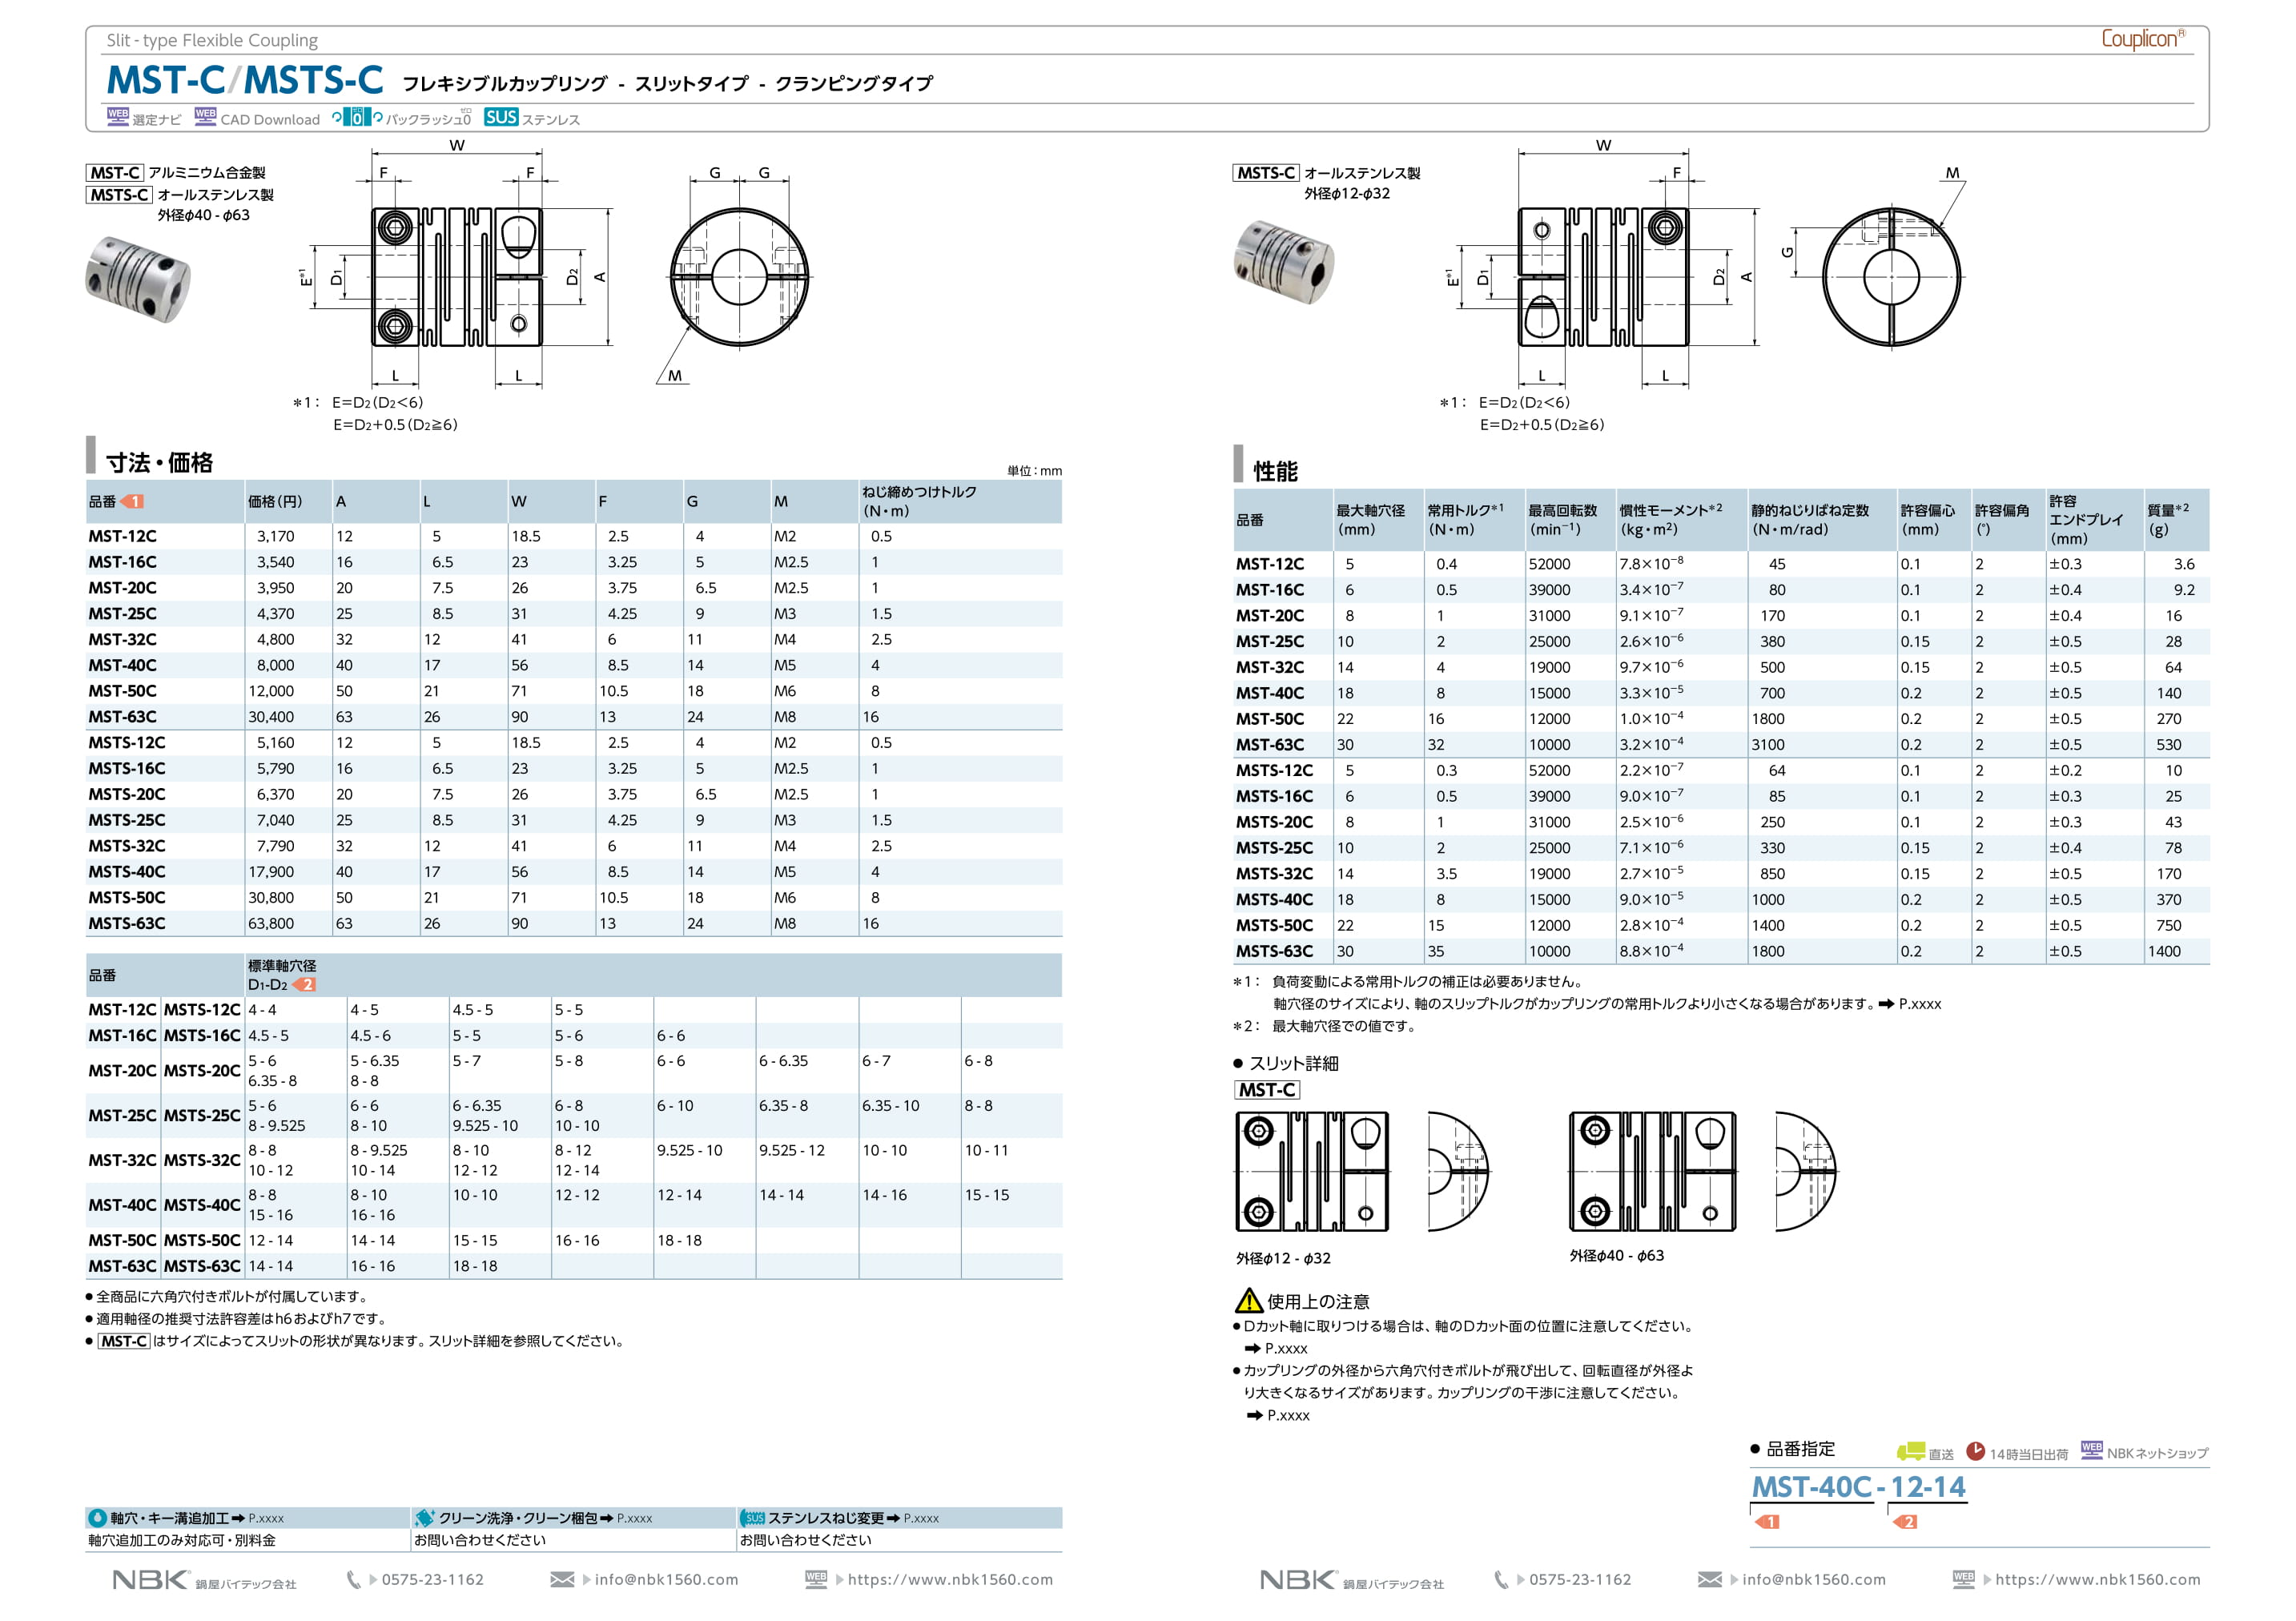The height and width of the screenshot is (1621, 2296).
Task: Click the clean washing sparkle icon
Action: 424,1518
